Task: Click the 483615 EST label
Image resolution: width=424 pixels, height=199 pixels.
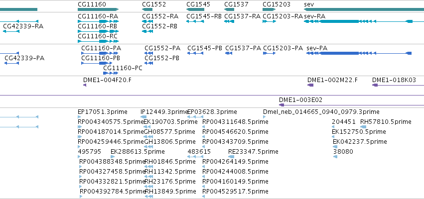Action: [199, 152]
